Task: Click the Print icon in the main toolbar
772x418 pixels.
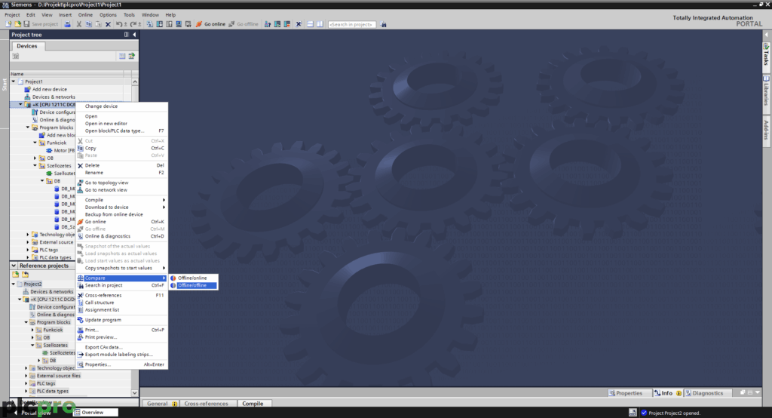Action: [67, 24]
